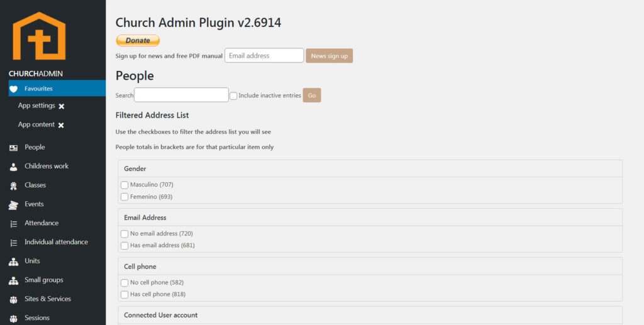Open Small groups in the sidebar
644x325 pixels.
click(43, 280)
